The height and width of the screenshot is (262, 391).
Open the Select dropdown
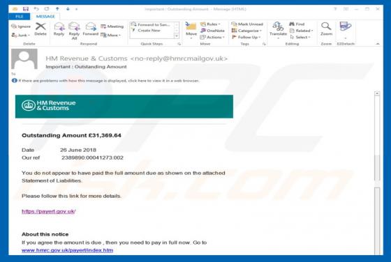[300, 37]
